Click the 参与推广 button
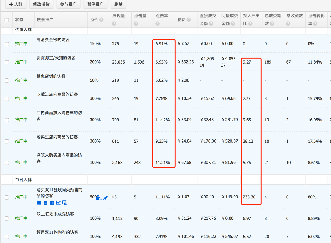 click(68, 4)
